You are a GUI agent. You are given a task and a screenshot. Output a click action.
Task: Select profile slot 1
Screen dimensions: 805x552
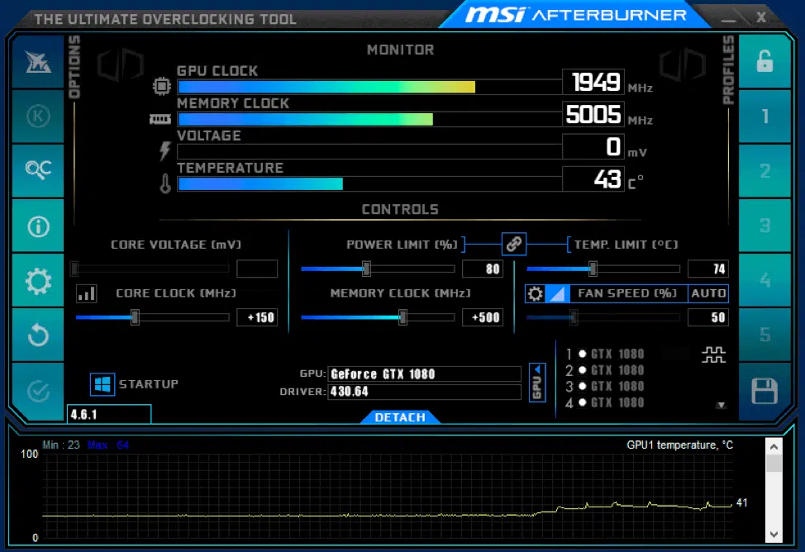(x=765, y=117)
